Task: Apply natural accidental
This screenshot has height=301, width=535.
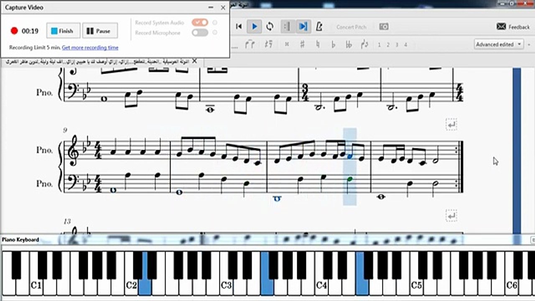Action: tap(318, 44)
